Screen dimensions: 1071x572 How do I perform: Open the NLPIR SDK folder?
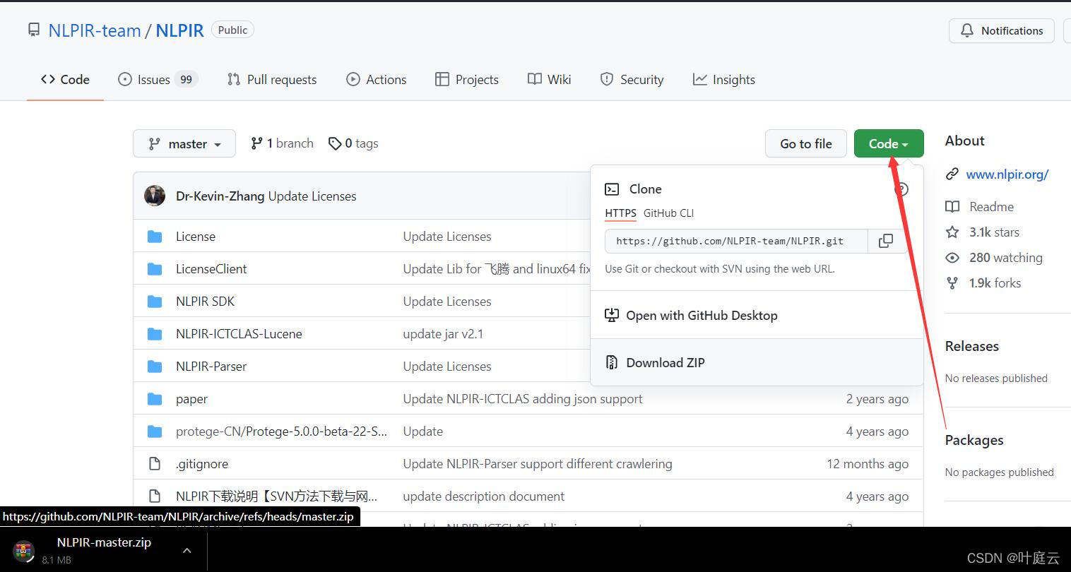[205, 302]
